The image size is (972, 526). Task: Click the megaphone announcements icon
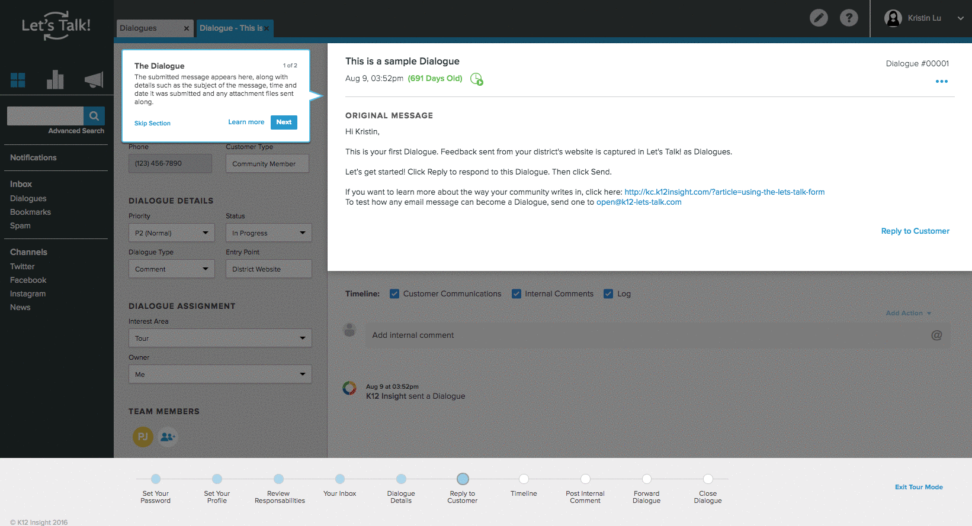[x=94, y=80]
